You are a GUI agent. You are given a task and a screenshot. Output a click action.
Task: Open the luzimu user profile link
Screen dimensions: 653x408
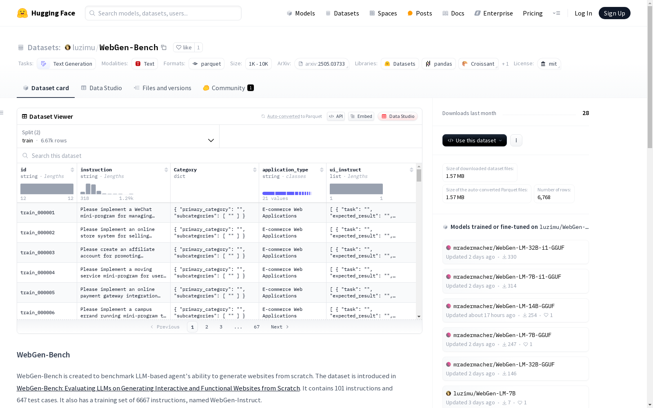point(84,47)
